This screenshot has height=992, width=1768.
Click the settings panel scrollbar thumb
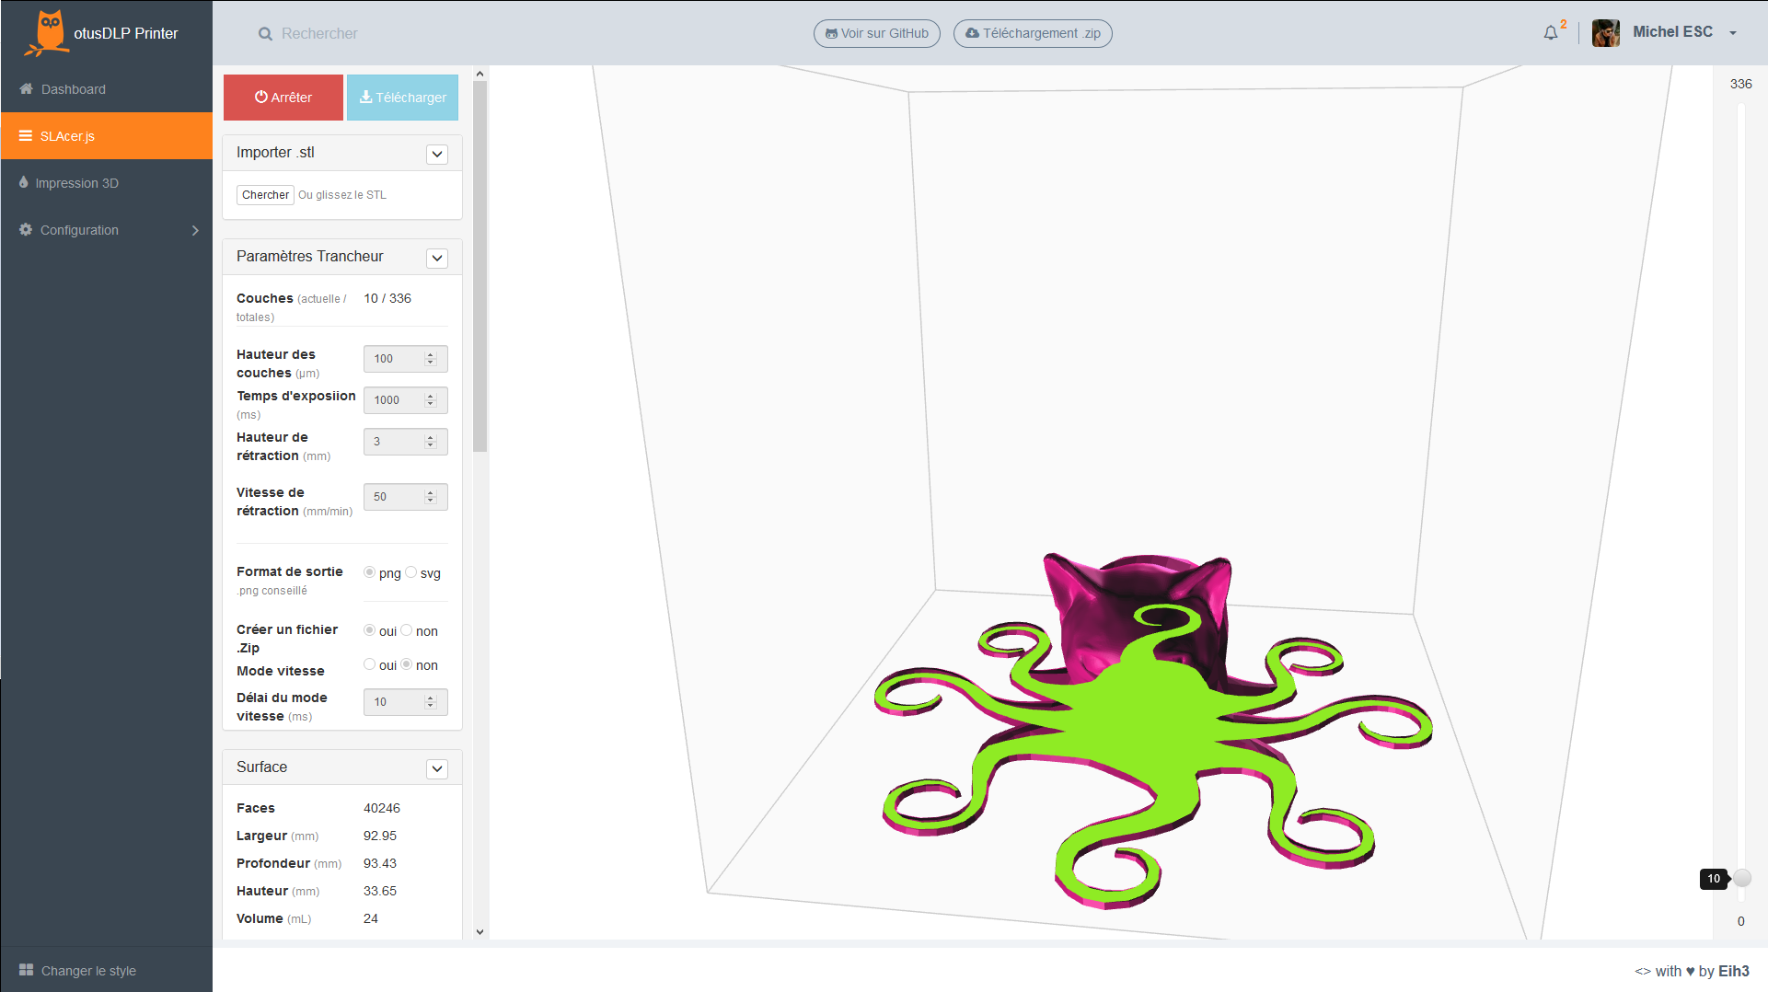(x=480, y=267)
